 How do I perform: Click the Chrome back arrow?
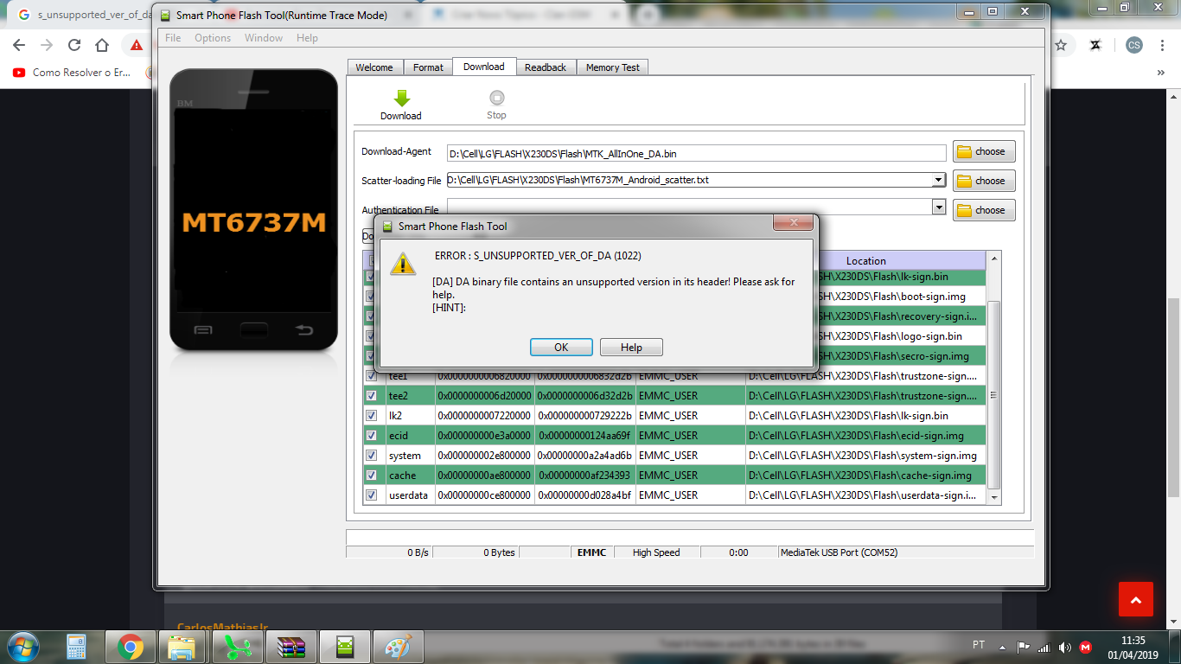(19, 45)
